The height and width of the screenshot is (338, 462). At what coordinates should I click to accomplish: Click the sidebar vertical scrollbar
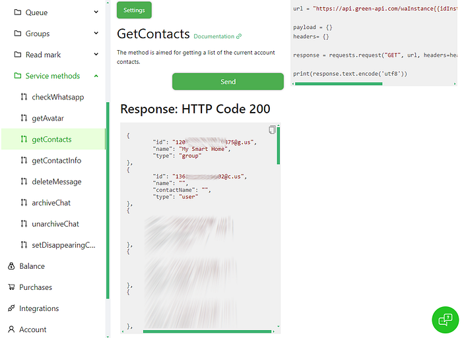108,200
